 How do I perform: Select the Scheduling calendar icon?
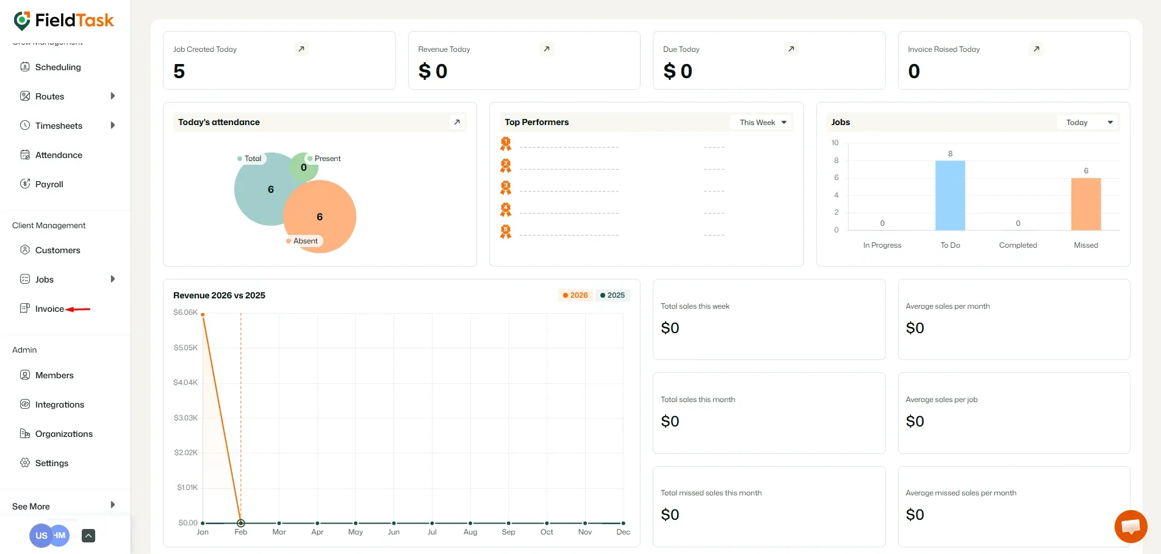[24, 67]
